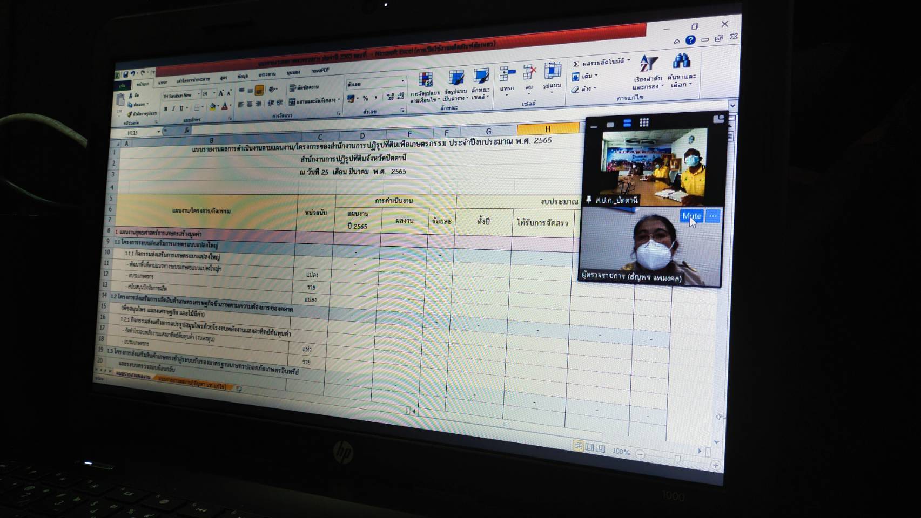This screenshot has width=921, height=518.
Task: Open the Merge and Center dropdown arrow
Action: [339, 99]
